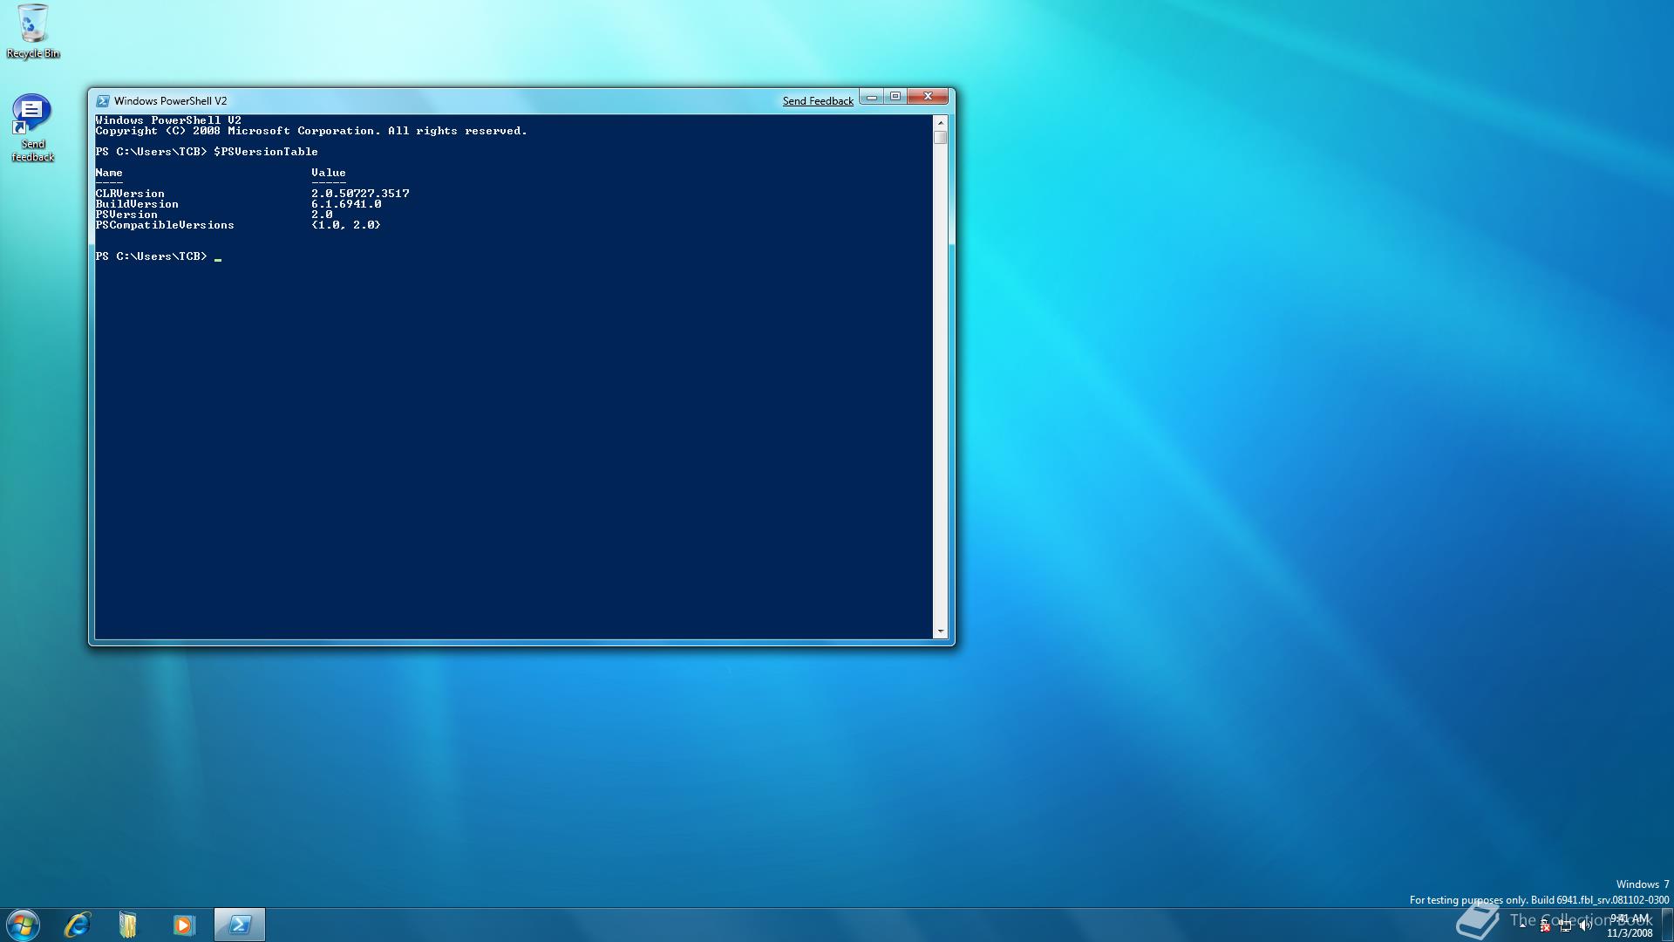This screenshot has height=942, width=1674.
Task: Maximize the PowerShell window
Action: click(x=895, y=97)
